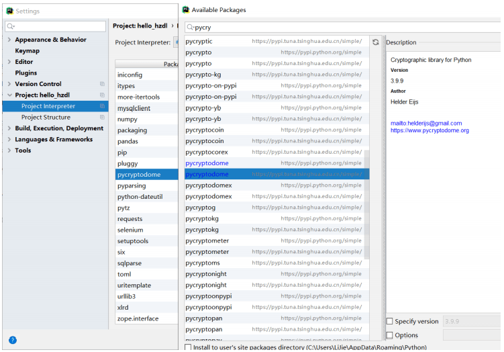Viewport: 504px width, 352px height.
Task: Click the icon next to Project Structure
Action: [x=102, y=118]
